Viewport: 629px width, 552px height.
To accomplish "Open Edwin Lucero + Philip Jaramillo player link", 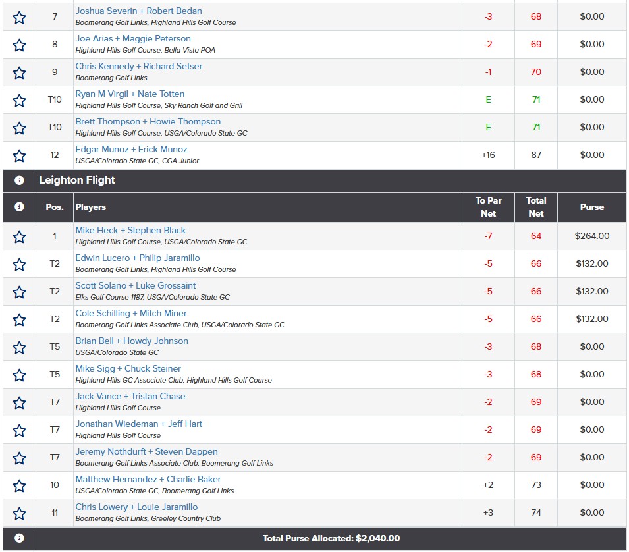I will pos(138,258).
